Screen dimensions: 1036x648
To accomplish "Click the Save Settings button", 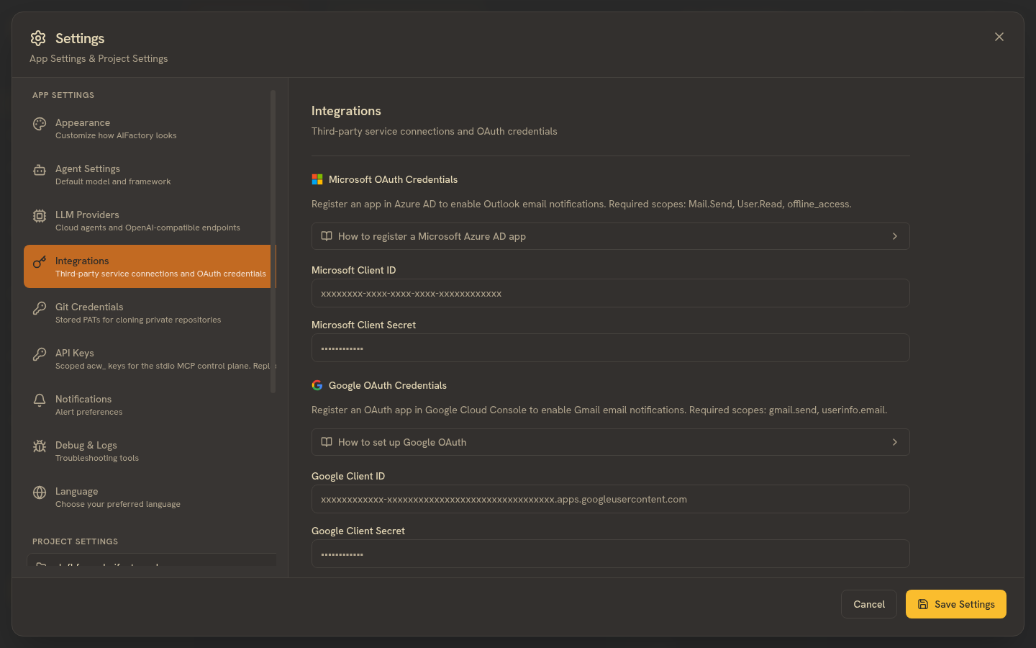I will [956, 604].
